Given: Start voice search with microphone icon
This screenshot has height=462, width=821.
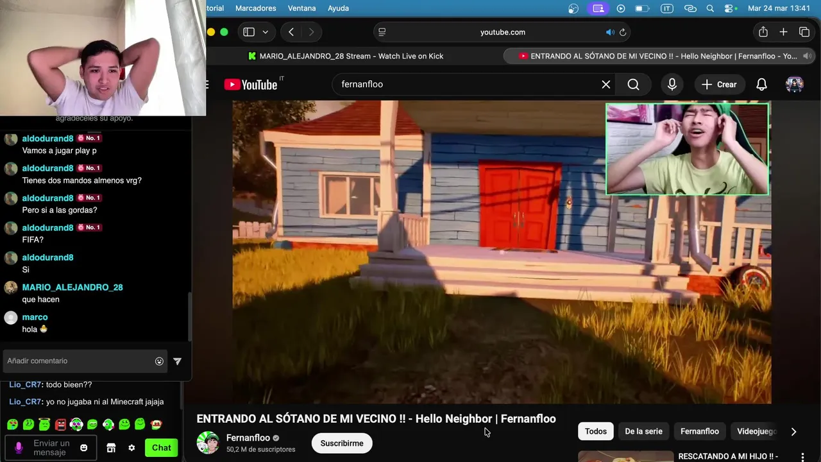Looking at the screenshot, I should 672,85.
